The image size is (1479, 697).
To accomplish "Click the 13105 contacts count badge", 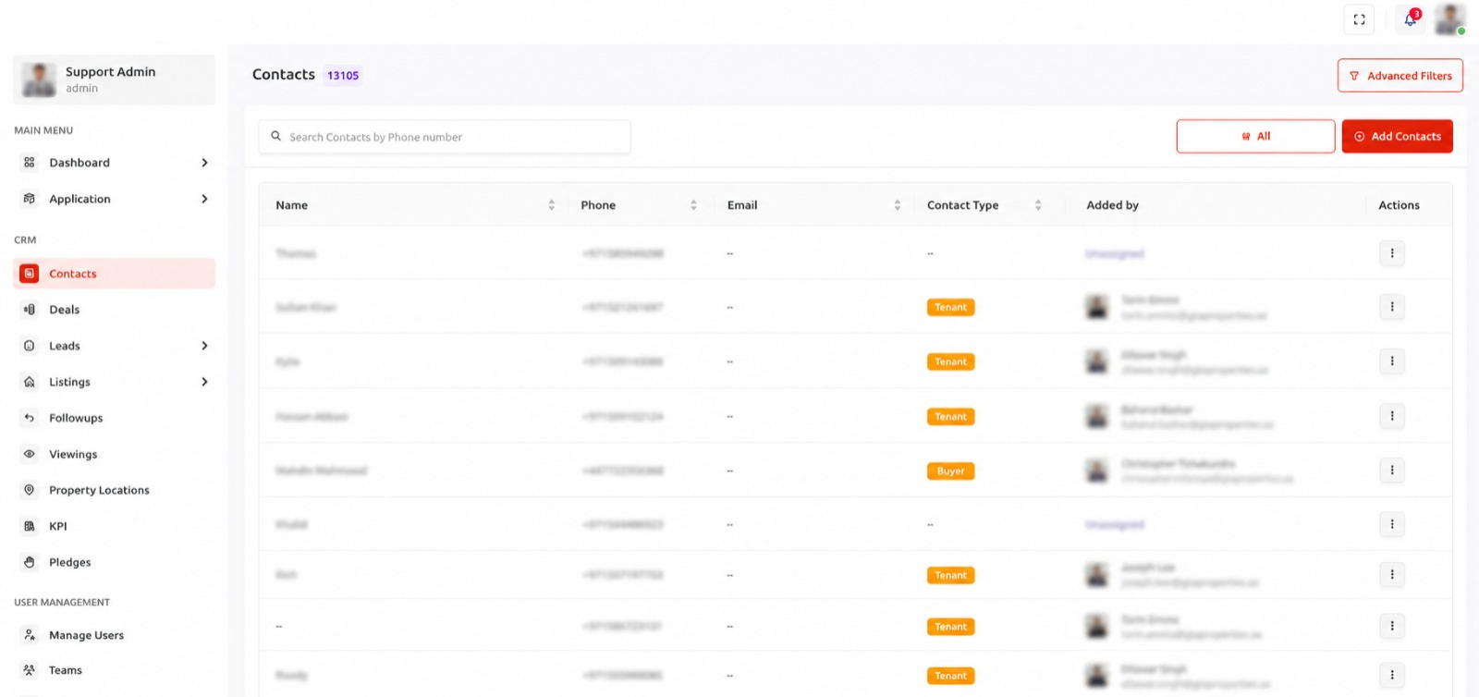I will pyautogui.click(x=343, y=76).
